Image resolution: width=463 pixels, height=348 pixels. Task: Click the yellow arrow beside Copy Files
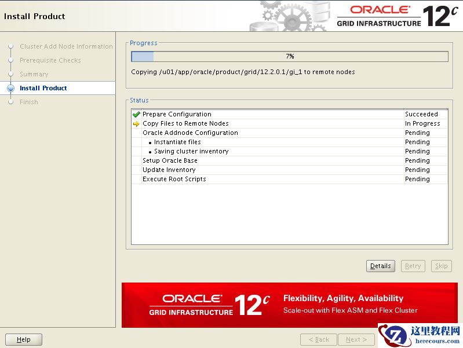click(x=136, y=124)
